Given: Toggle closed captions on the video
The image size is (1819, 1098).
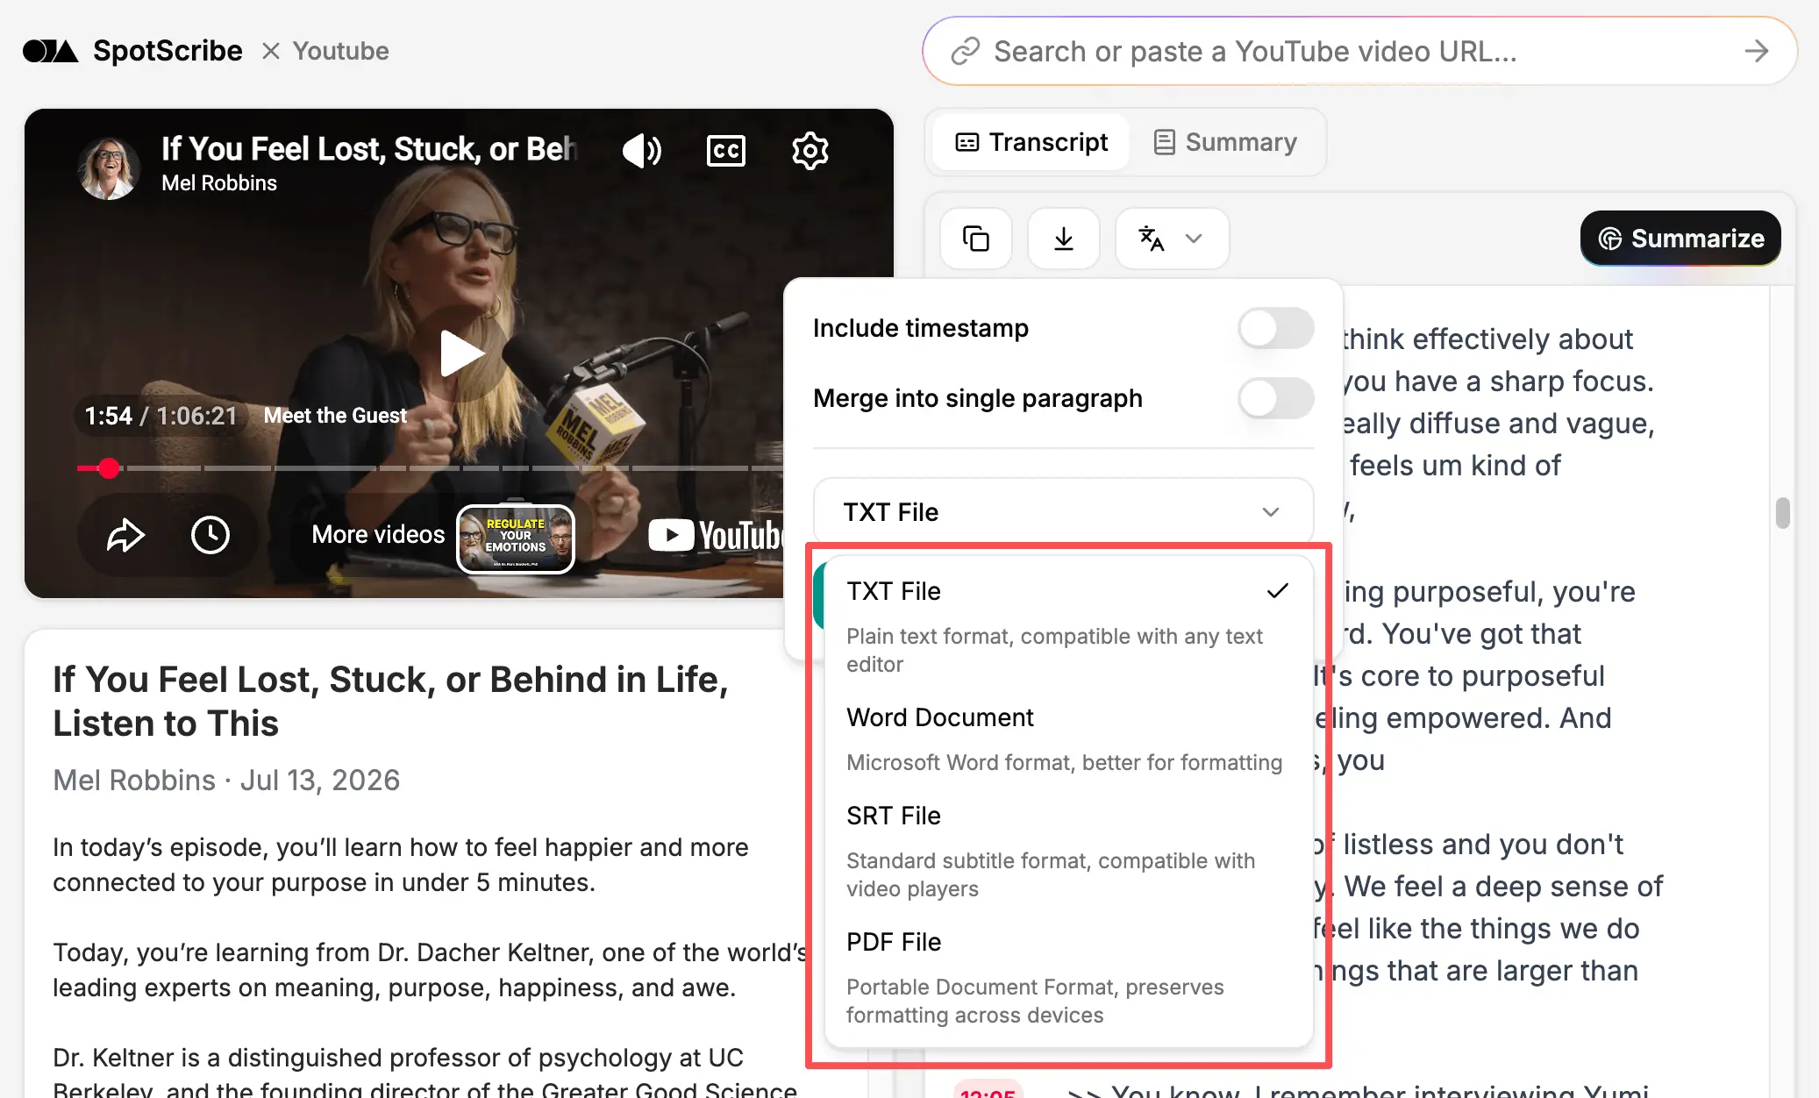Looking at the screenshot, I should [x=726, y=151].
